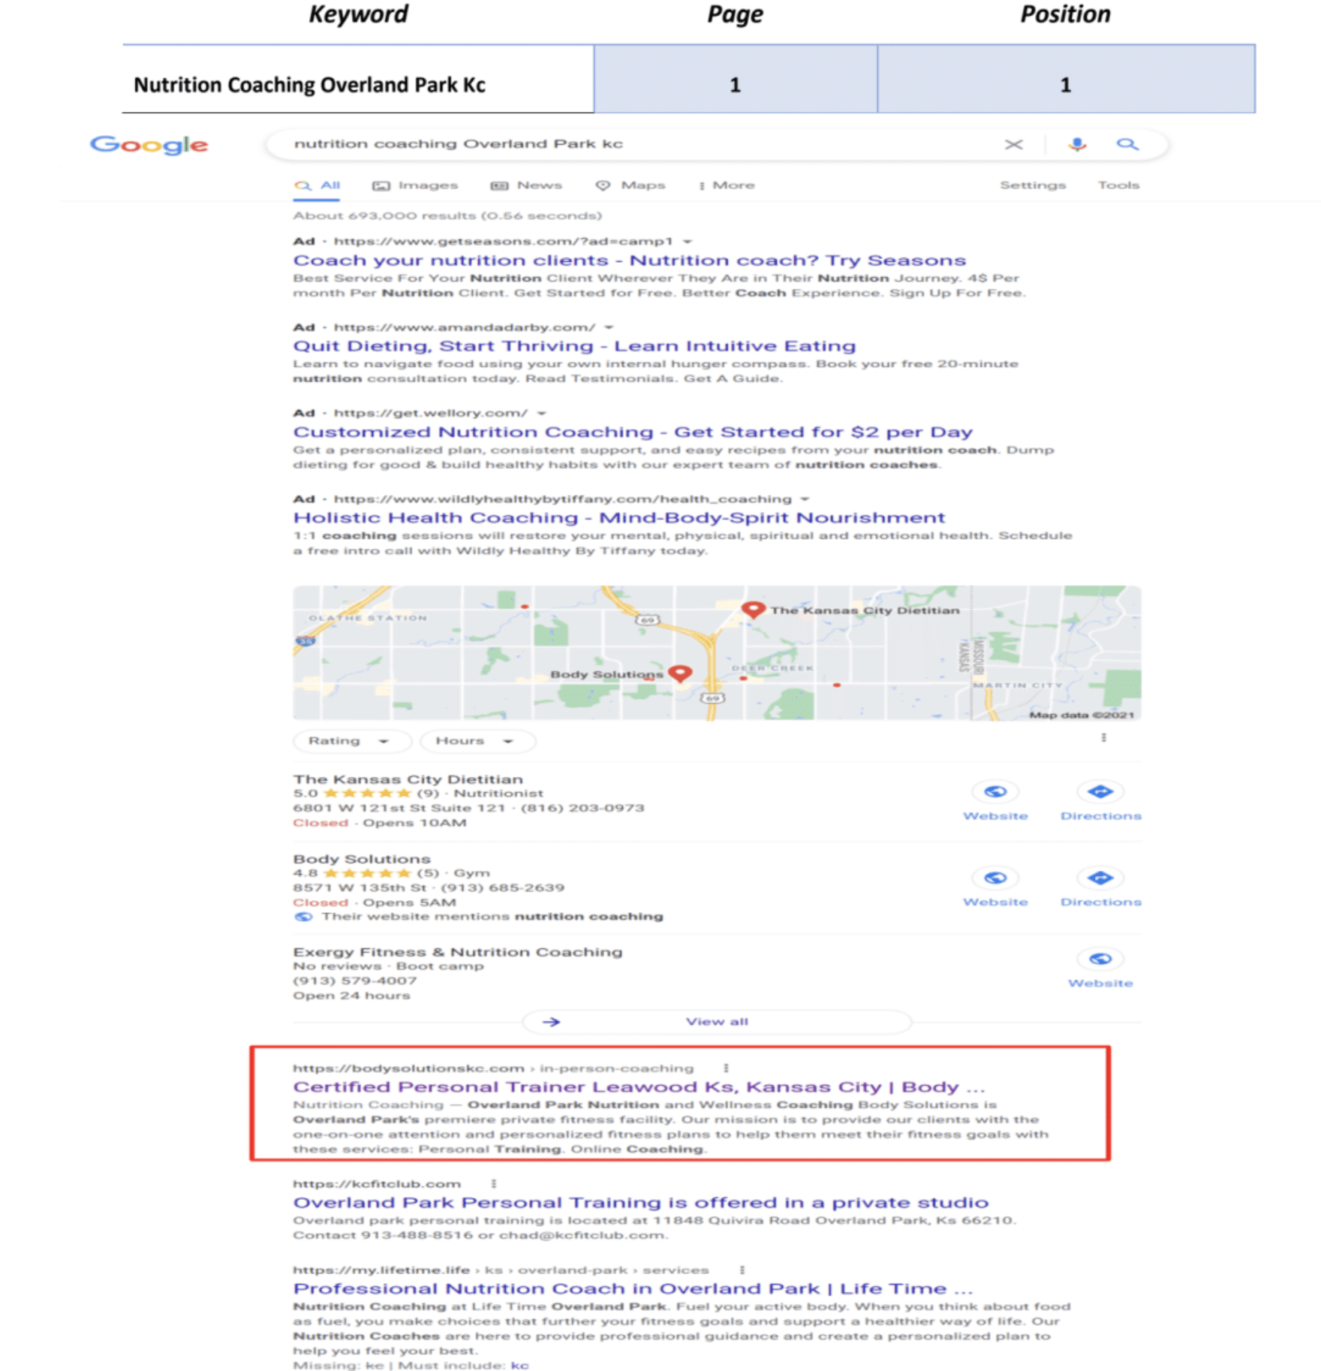Image resolution: width=1321 pixels, height=1371 pixels.
Task: Open the dropdown arrow on the amandadarby.com ad
Action: coord(609,327)
